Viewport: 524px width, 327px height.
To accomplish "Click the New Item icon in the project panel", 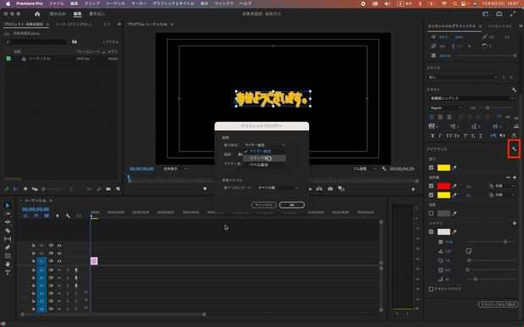I will point(118,189).
